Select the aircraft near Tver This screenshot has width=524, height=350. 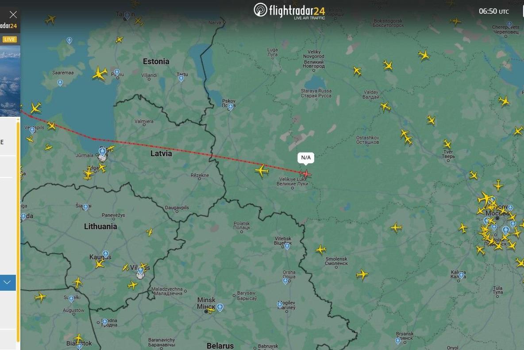pos(447,144)
